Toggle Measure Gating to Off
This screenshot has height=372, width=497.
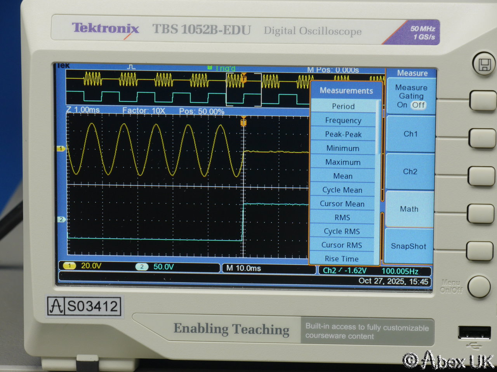(x=419, y=105)
